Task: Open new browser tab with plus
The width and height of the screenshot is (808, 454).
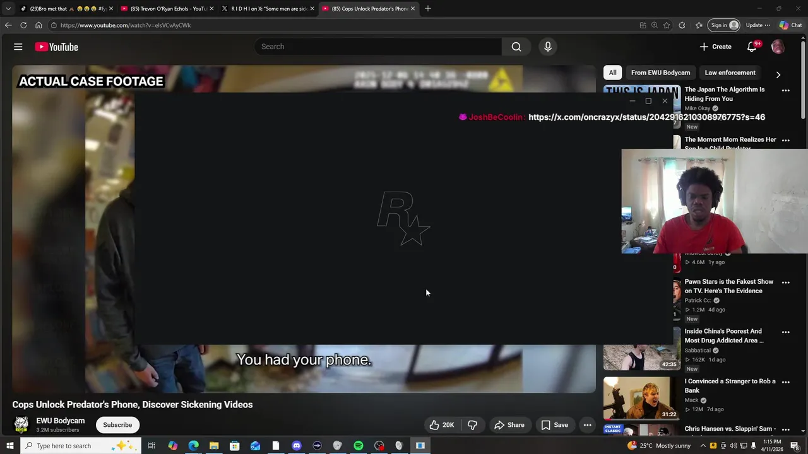Action: point(427,8)
